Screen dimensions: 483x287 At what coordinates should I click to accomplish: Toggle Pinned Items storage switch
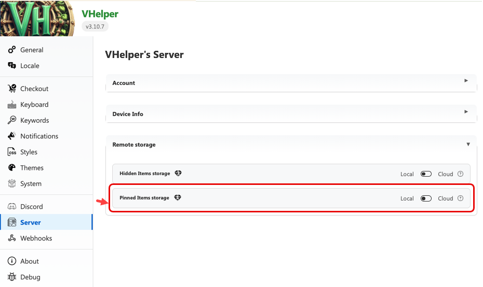(x=426, y=198)
